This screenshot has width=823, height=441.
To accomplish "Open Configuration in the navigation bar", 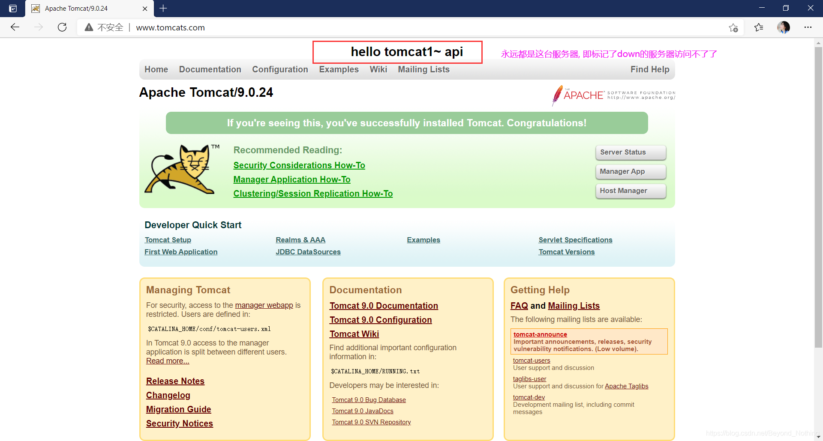I will 280,69.
